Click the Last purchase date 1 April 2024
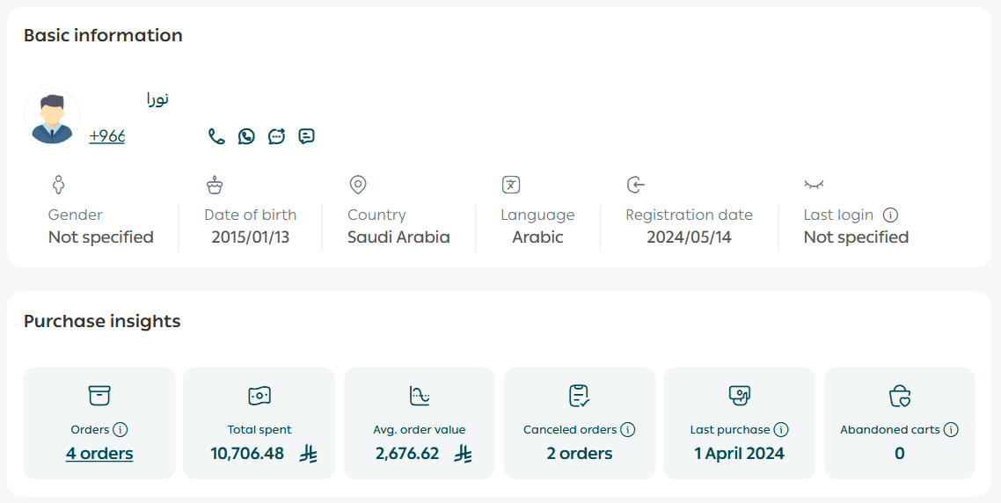 739,454
